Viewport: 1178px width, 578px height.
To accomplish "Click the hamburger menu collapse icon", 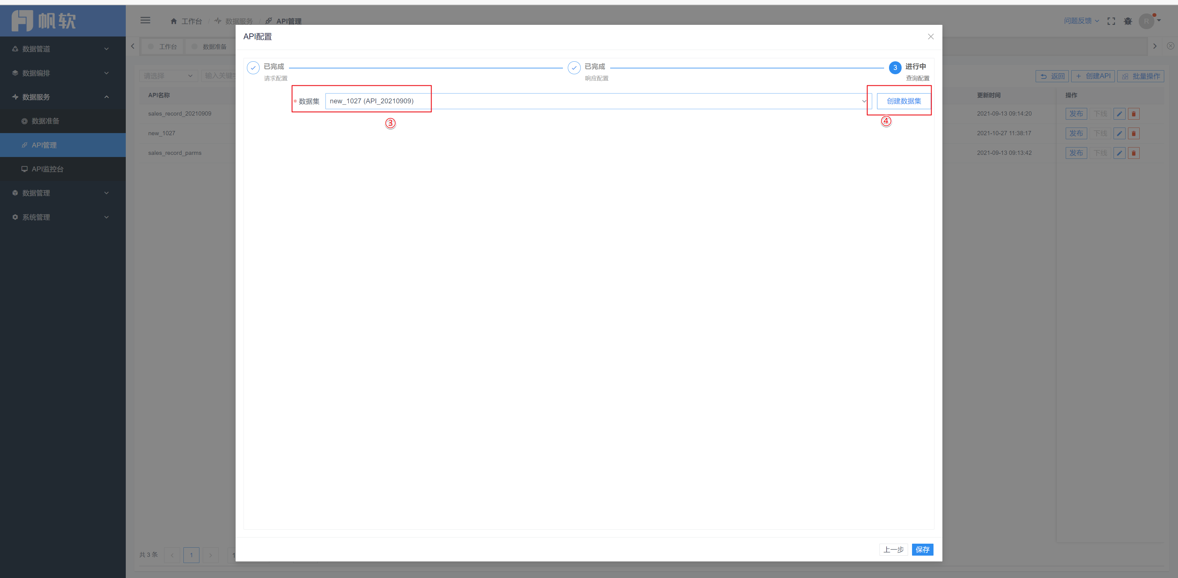I will pos(145,20).
